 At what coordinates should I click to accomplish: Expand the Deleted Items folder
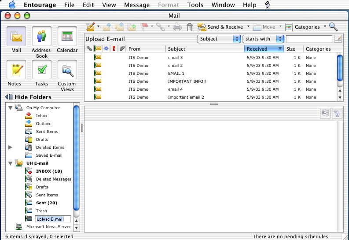(x=10, y=147)
